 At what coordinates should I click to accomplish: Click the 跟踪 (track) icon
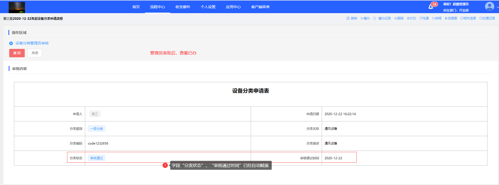396,18
